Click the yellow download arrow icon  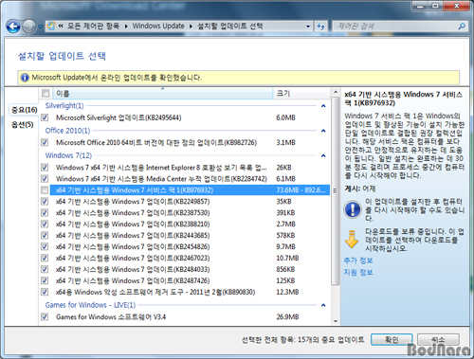[x=352, y=240]
